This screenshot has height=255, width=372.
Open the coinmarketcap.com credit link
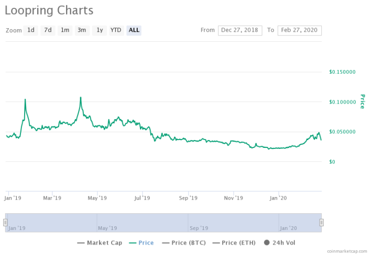pyautogui.click(x=347, y=251)
